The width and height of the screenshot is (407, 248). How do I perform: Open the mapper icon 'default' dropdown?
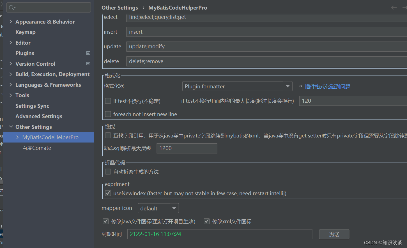[x=158, y=208]
